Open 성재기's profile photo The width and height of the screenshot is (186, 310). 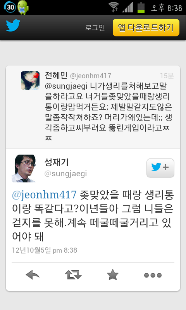tap(24, 168)
